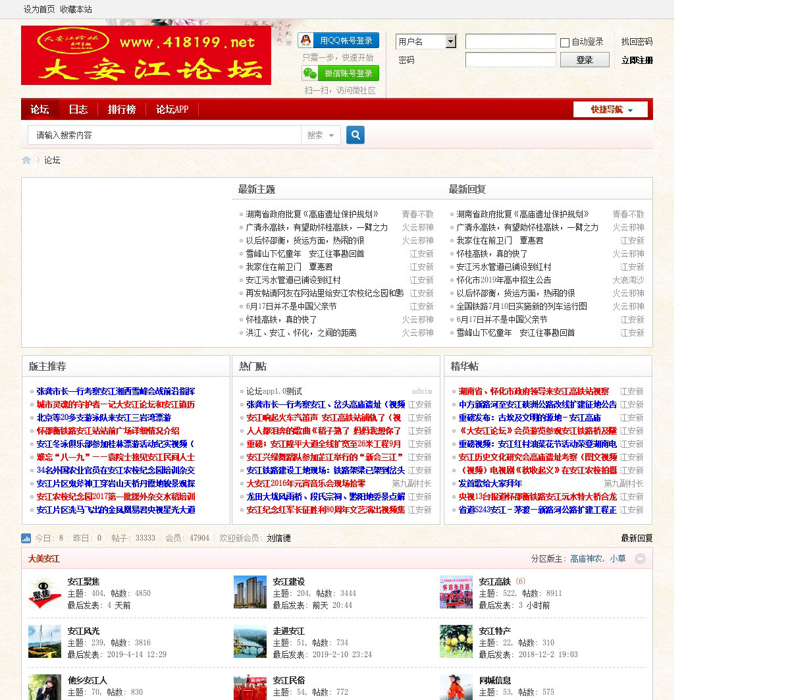Viewport: 790px width, 700px height.
Task: Select the 日志 navigation tab
Action: (x=78, y=109)
